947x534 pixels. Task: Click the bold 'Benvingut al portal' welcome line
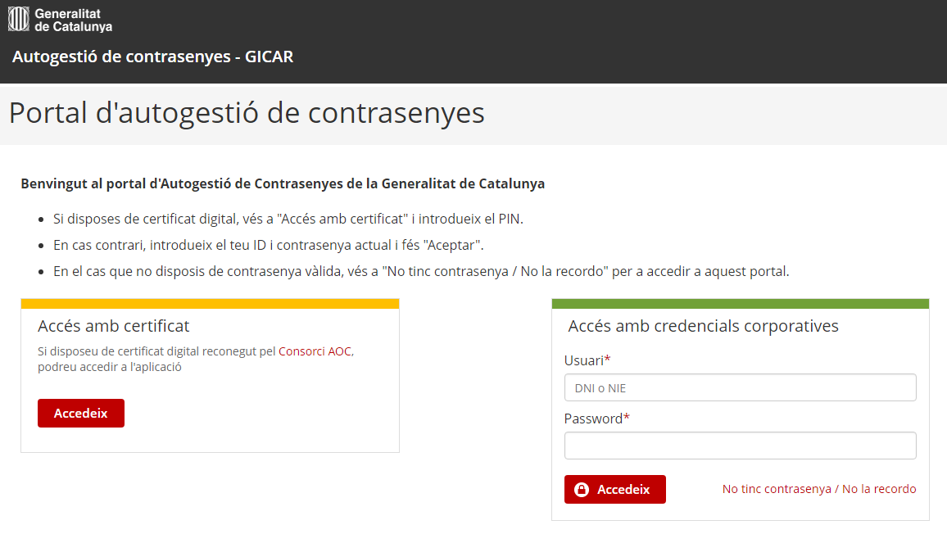coord(283,183)
